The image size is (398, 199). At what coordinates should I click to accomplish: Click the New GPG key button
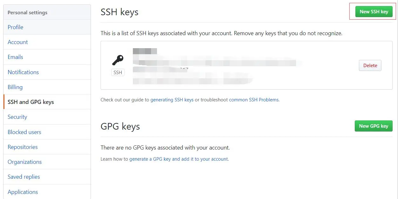pyautogui.click(x=374, y=126)
